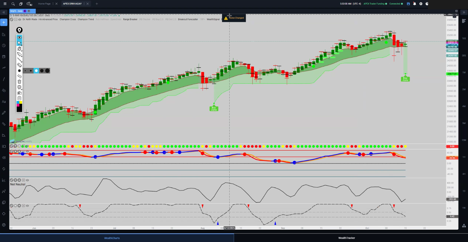Open the WealthTracker bottom tab

pos(346,238)
